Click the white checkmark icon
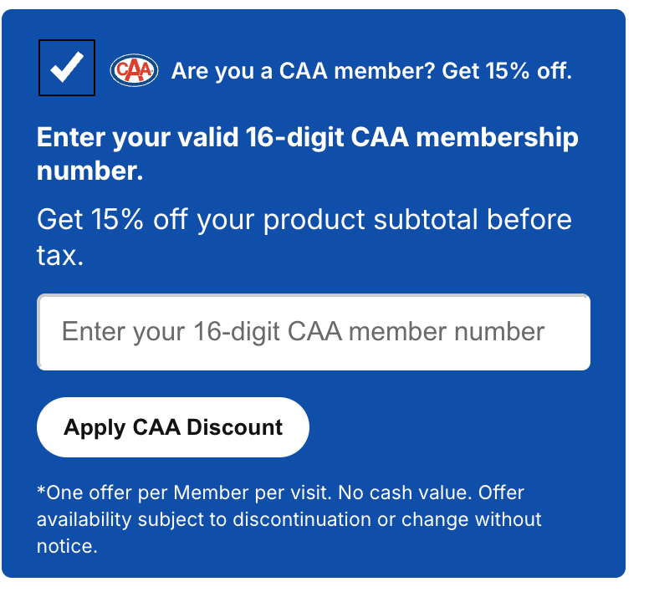 tap(67, 68)
